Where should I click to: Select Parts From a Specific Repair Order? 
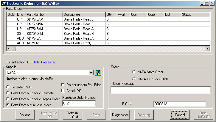coord(8,99)
